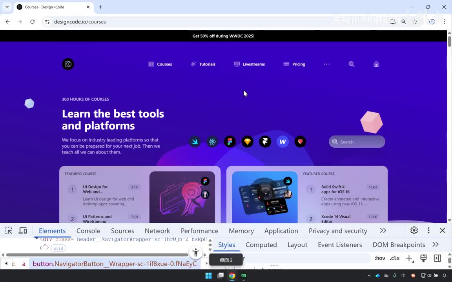Go to Tutorials in site navigation
The height and width of the screenshot is (282, 452).
[x=203, y=64]
